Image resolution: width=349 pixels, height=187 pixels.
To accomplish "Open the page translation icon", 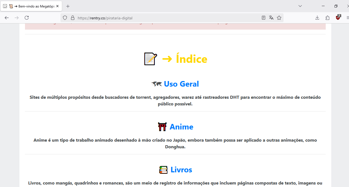I will [271, 18].
